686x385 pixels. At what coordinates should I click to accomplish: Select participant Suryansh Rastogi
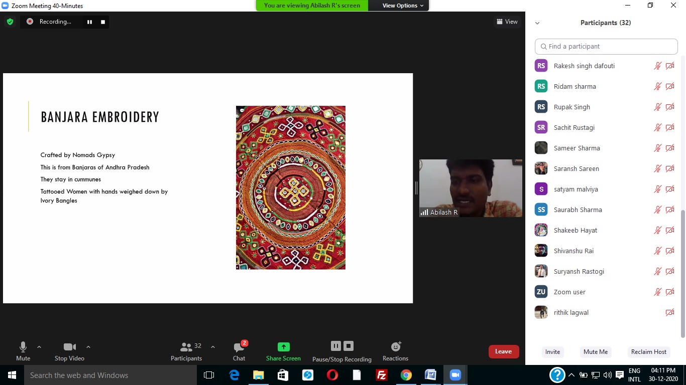(605, 271)
